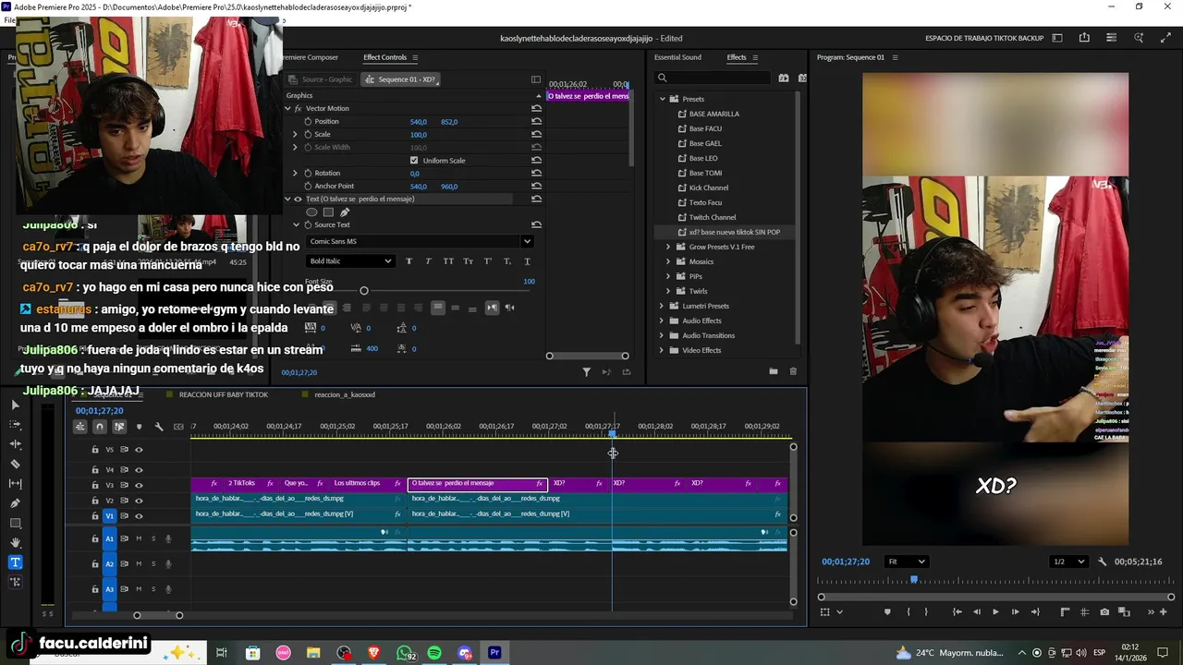Screen dimensions: 1183x665
Task: Select 'O talvez se perdio el mensaje' clip
Action: tap(478, 483)
